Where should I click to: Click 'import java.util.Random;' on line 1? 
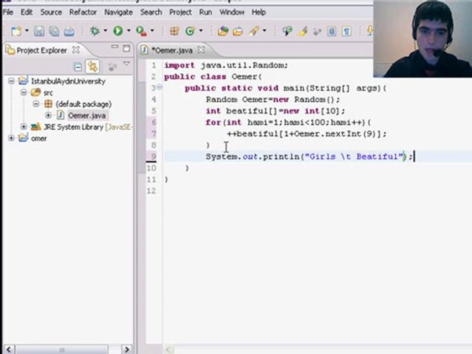pyautogui.click(x=226, y=65)
